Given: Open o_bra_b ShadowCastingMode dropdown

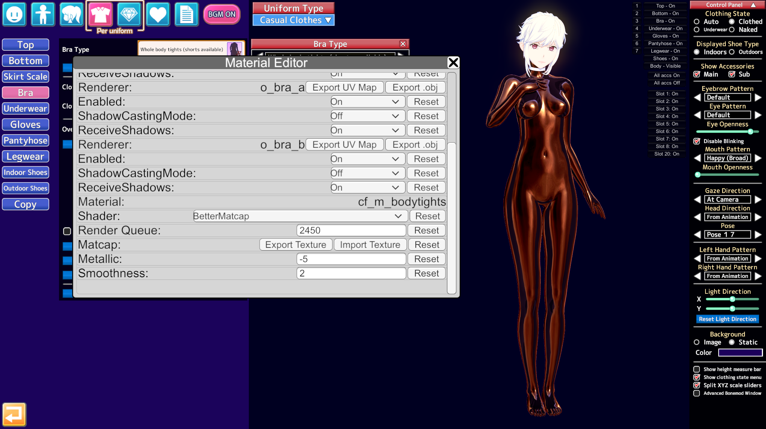Looking at the screenshot, I should 368,173.
